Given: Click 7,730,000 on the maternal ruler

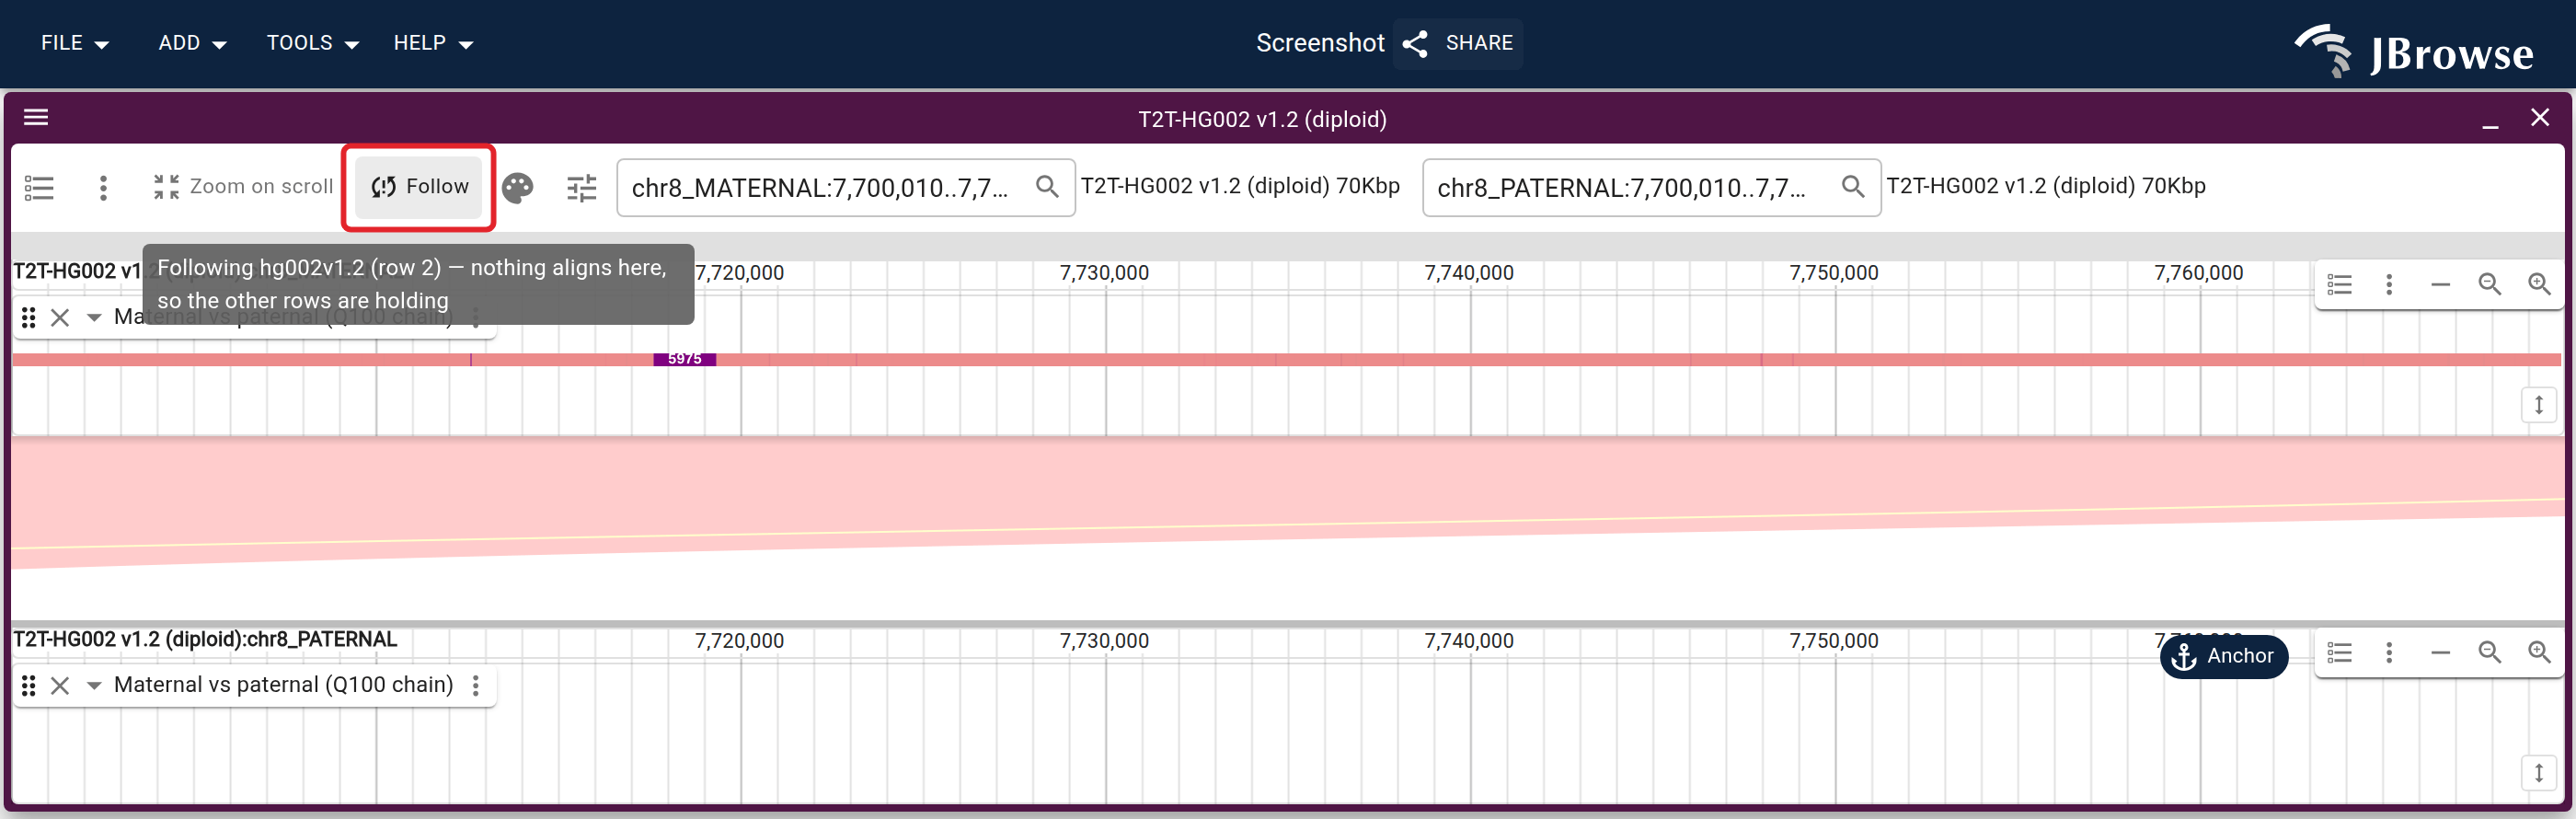Looking at the screenshot, I should (1104, 273).
